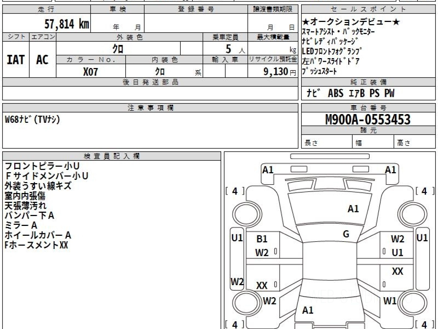Click the ★オークションデビュー★ line
The height and width of the screenshot is (329, 438).
(351, 22)
